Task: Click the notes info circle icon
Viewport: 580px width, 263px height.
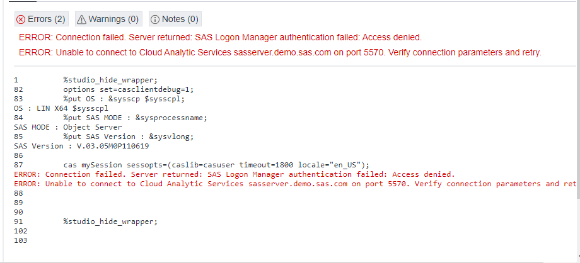Action: pos(156,20)
